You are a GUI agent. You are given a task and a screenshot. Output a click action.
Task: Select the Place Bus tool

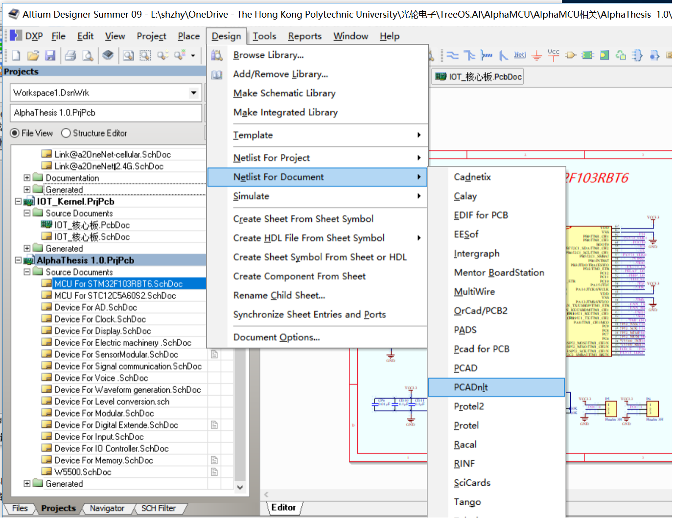(x=469, y=55)
